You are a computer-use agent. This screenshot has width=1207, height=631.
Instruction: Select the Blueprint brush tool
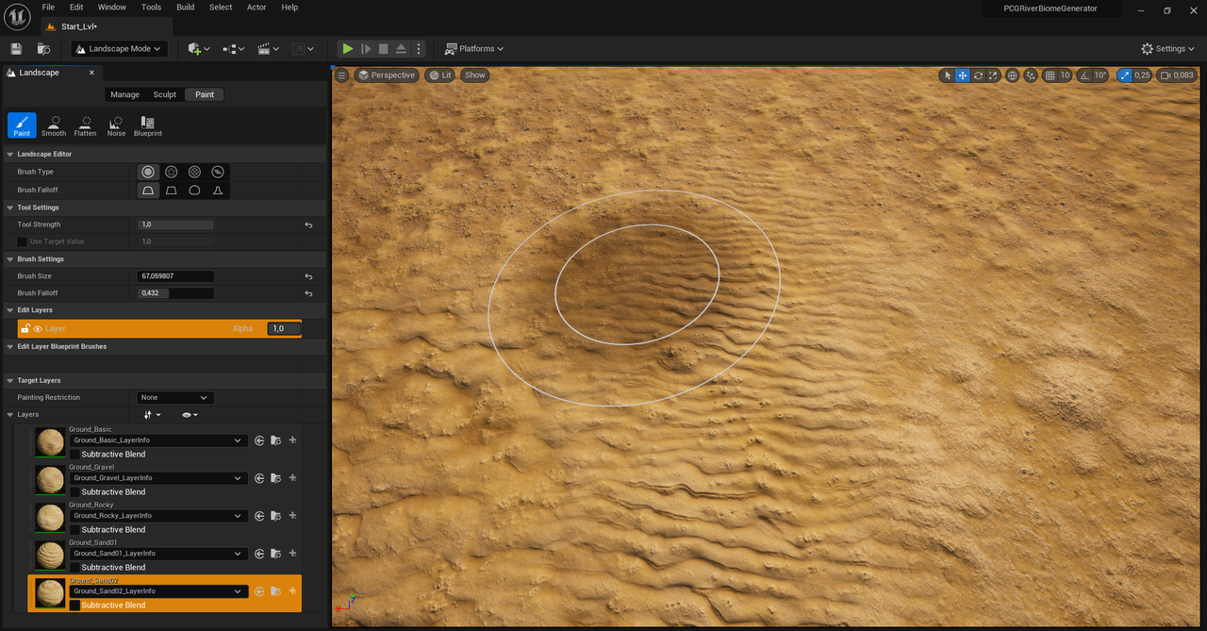coord(148,125)
